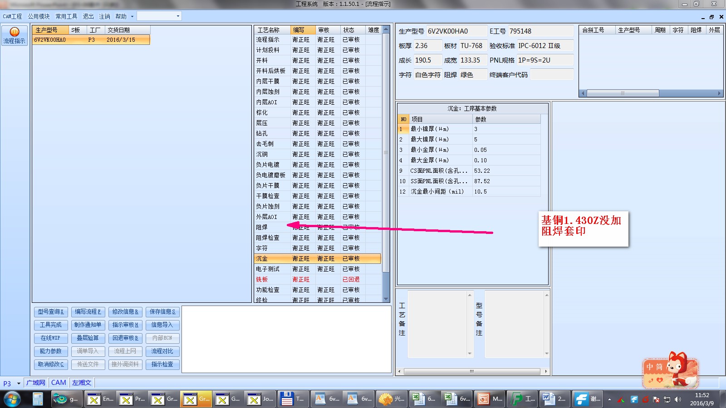726x408 pixels.
Task: Select the 6V2VK00HA0 row in model list
Action: 91,40
